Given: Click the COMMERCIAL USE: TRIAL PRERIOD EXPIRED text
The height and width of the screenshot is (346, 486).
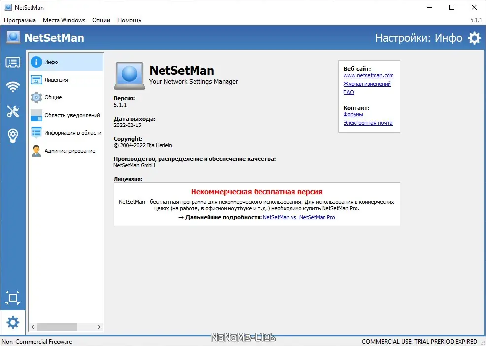Looking at the screenshot, I should point(420,342).
